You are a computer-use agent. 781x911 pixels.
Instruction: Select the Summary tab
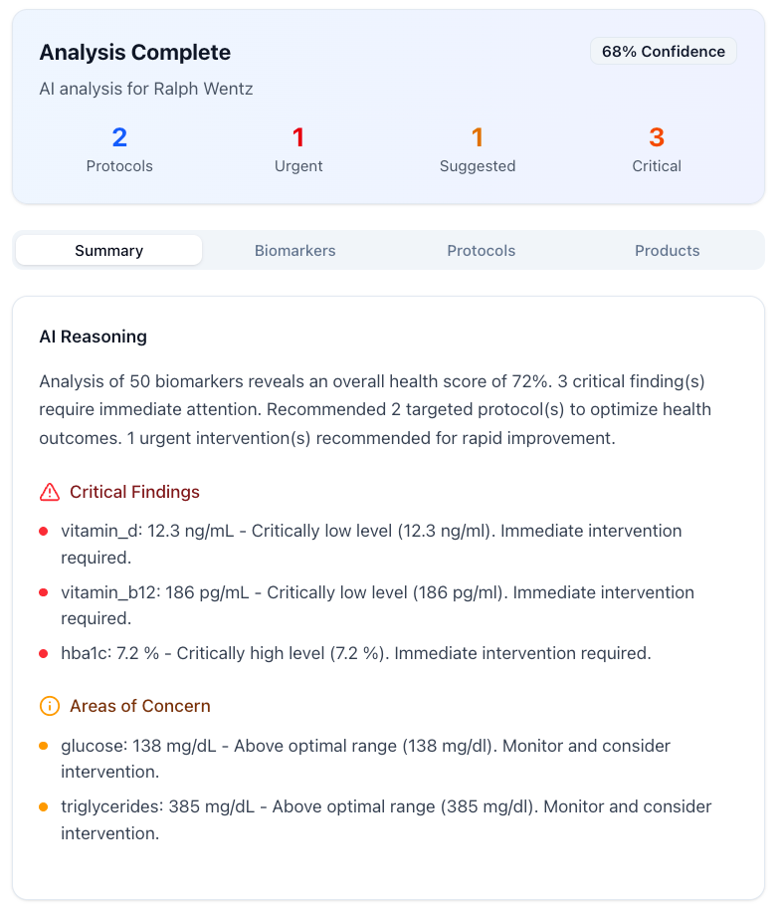(109, 251)
